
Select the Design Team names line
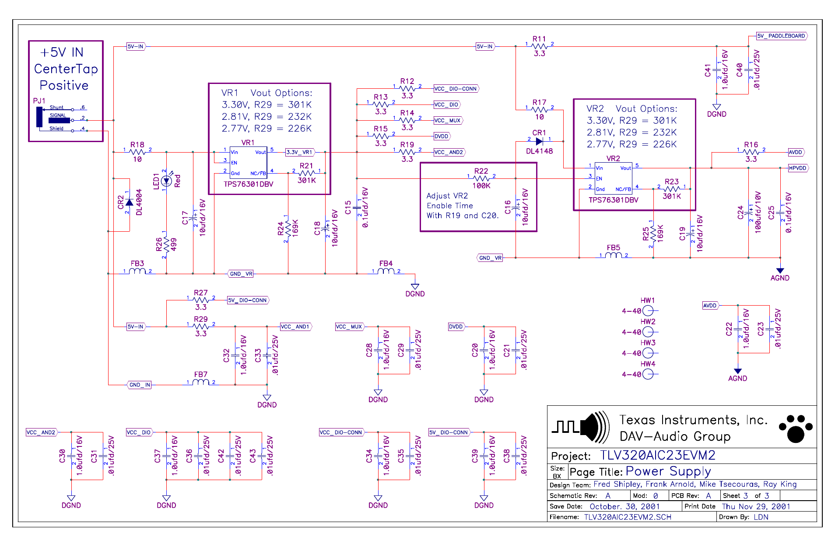[695, 484]
